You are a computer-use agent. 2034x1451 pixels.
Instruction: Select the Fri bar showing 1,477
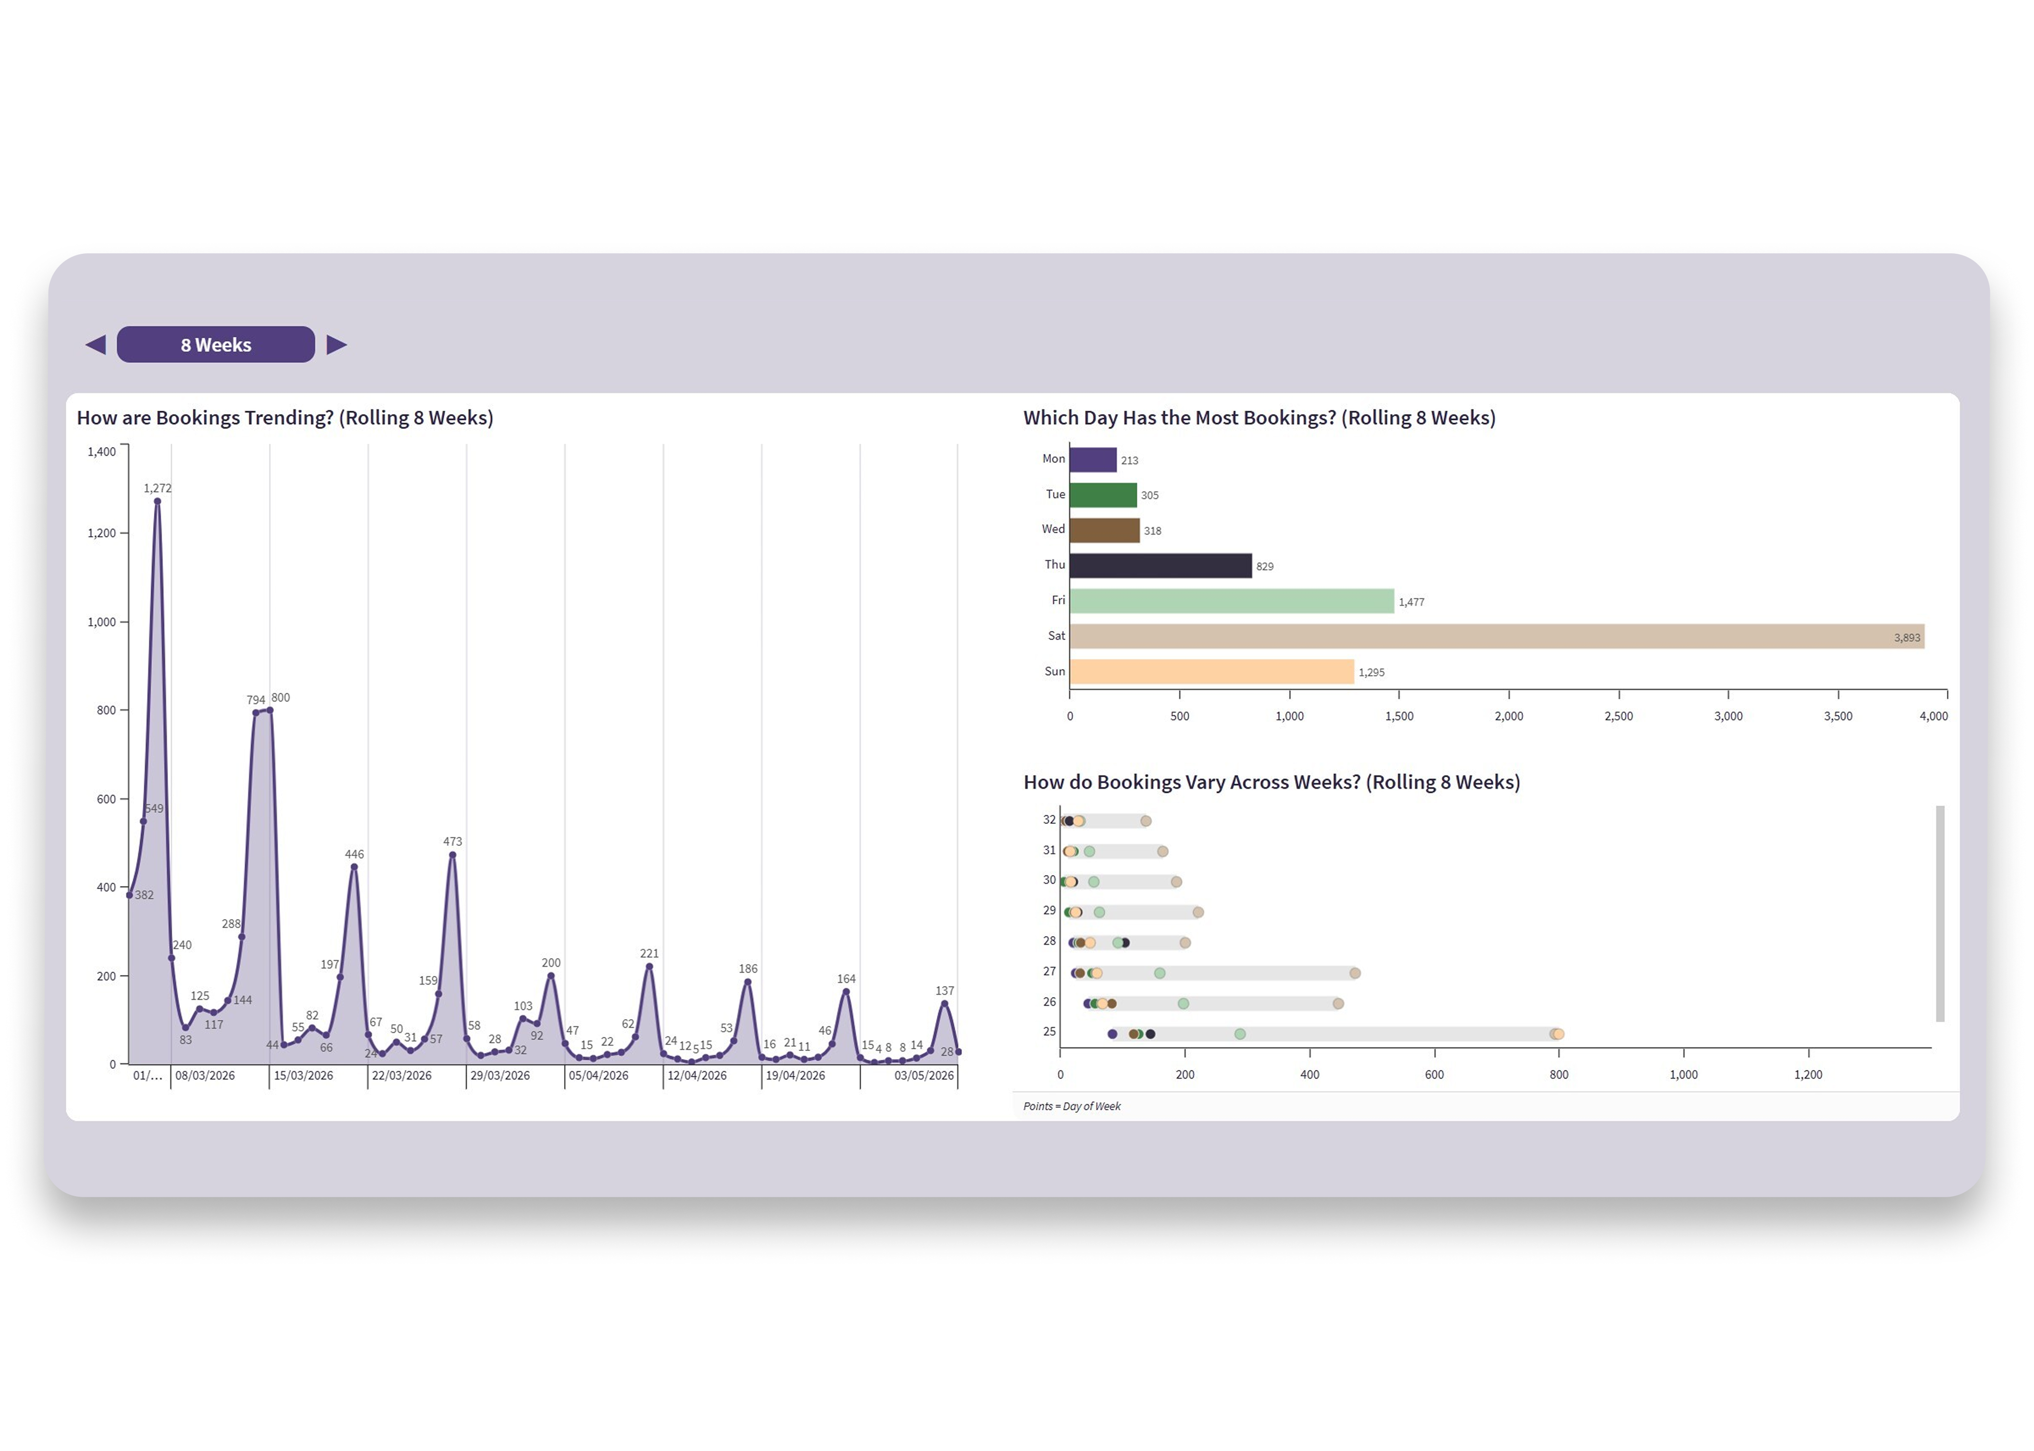click(x=1231, y=601)
